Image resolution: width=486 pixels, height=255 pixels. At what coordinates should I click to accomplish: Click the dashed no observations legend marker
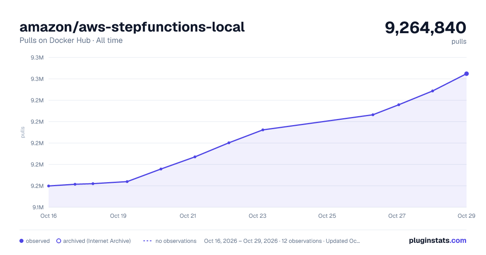pos(147,241)
